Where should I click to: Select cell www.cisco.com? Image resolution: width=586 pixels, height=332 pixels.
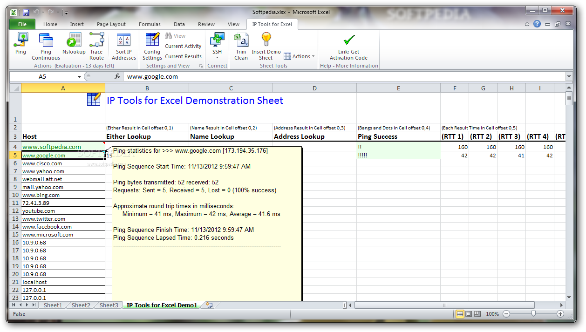click(63, 163)
